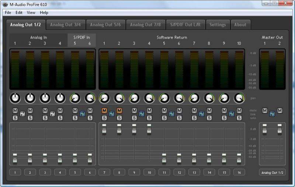Click the Master Out 1 fader handle
This screenshot has width=295, height=187.
pos(264,127)
